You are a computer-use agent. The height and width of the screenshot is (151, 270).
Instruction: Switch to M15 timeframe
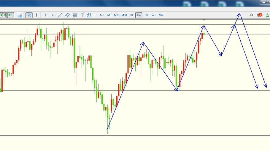pos(117,15)
